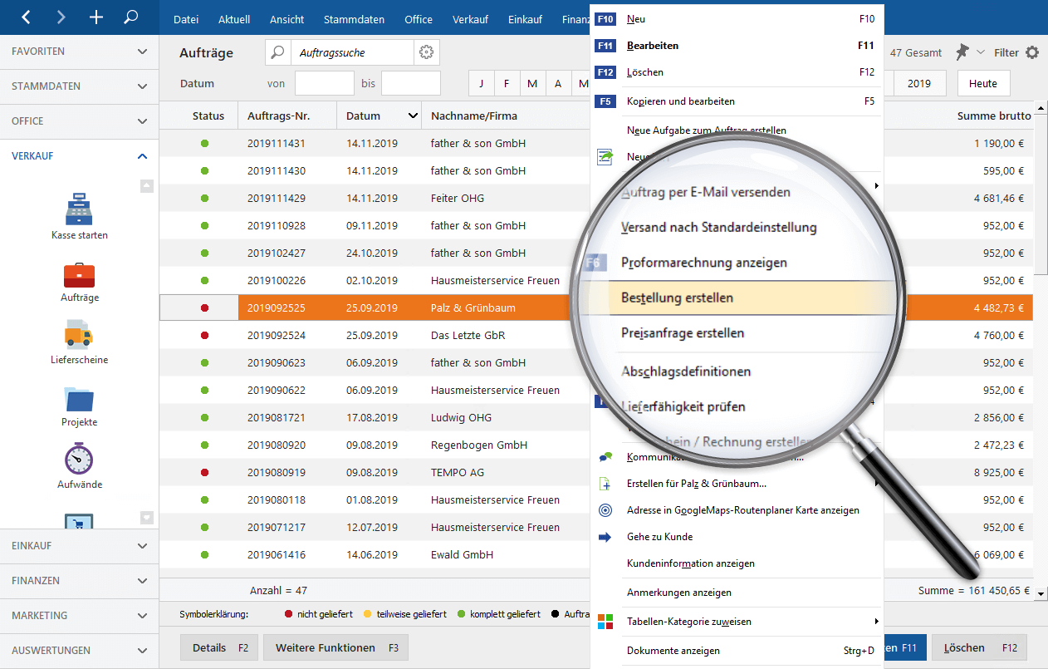Navigate back with the left arrow icon
The width and height of the screenshot is (1048, 669).
click(26, 17)
